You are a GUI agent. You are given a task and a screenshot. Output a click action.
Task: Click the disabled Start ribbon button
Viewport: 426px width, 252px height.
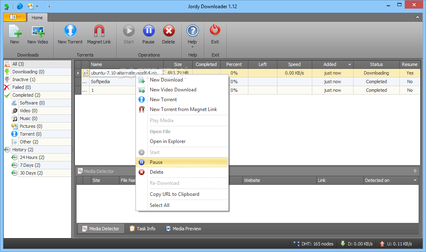[x=129, y=34]
